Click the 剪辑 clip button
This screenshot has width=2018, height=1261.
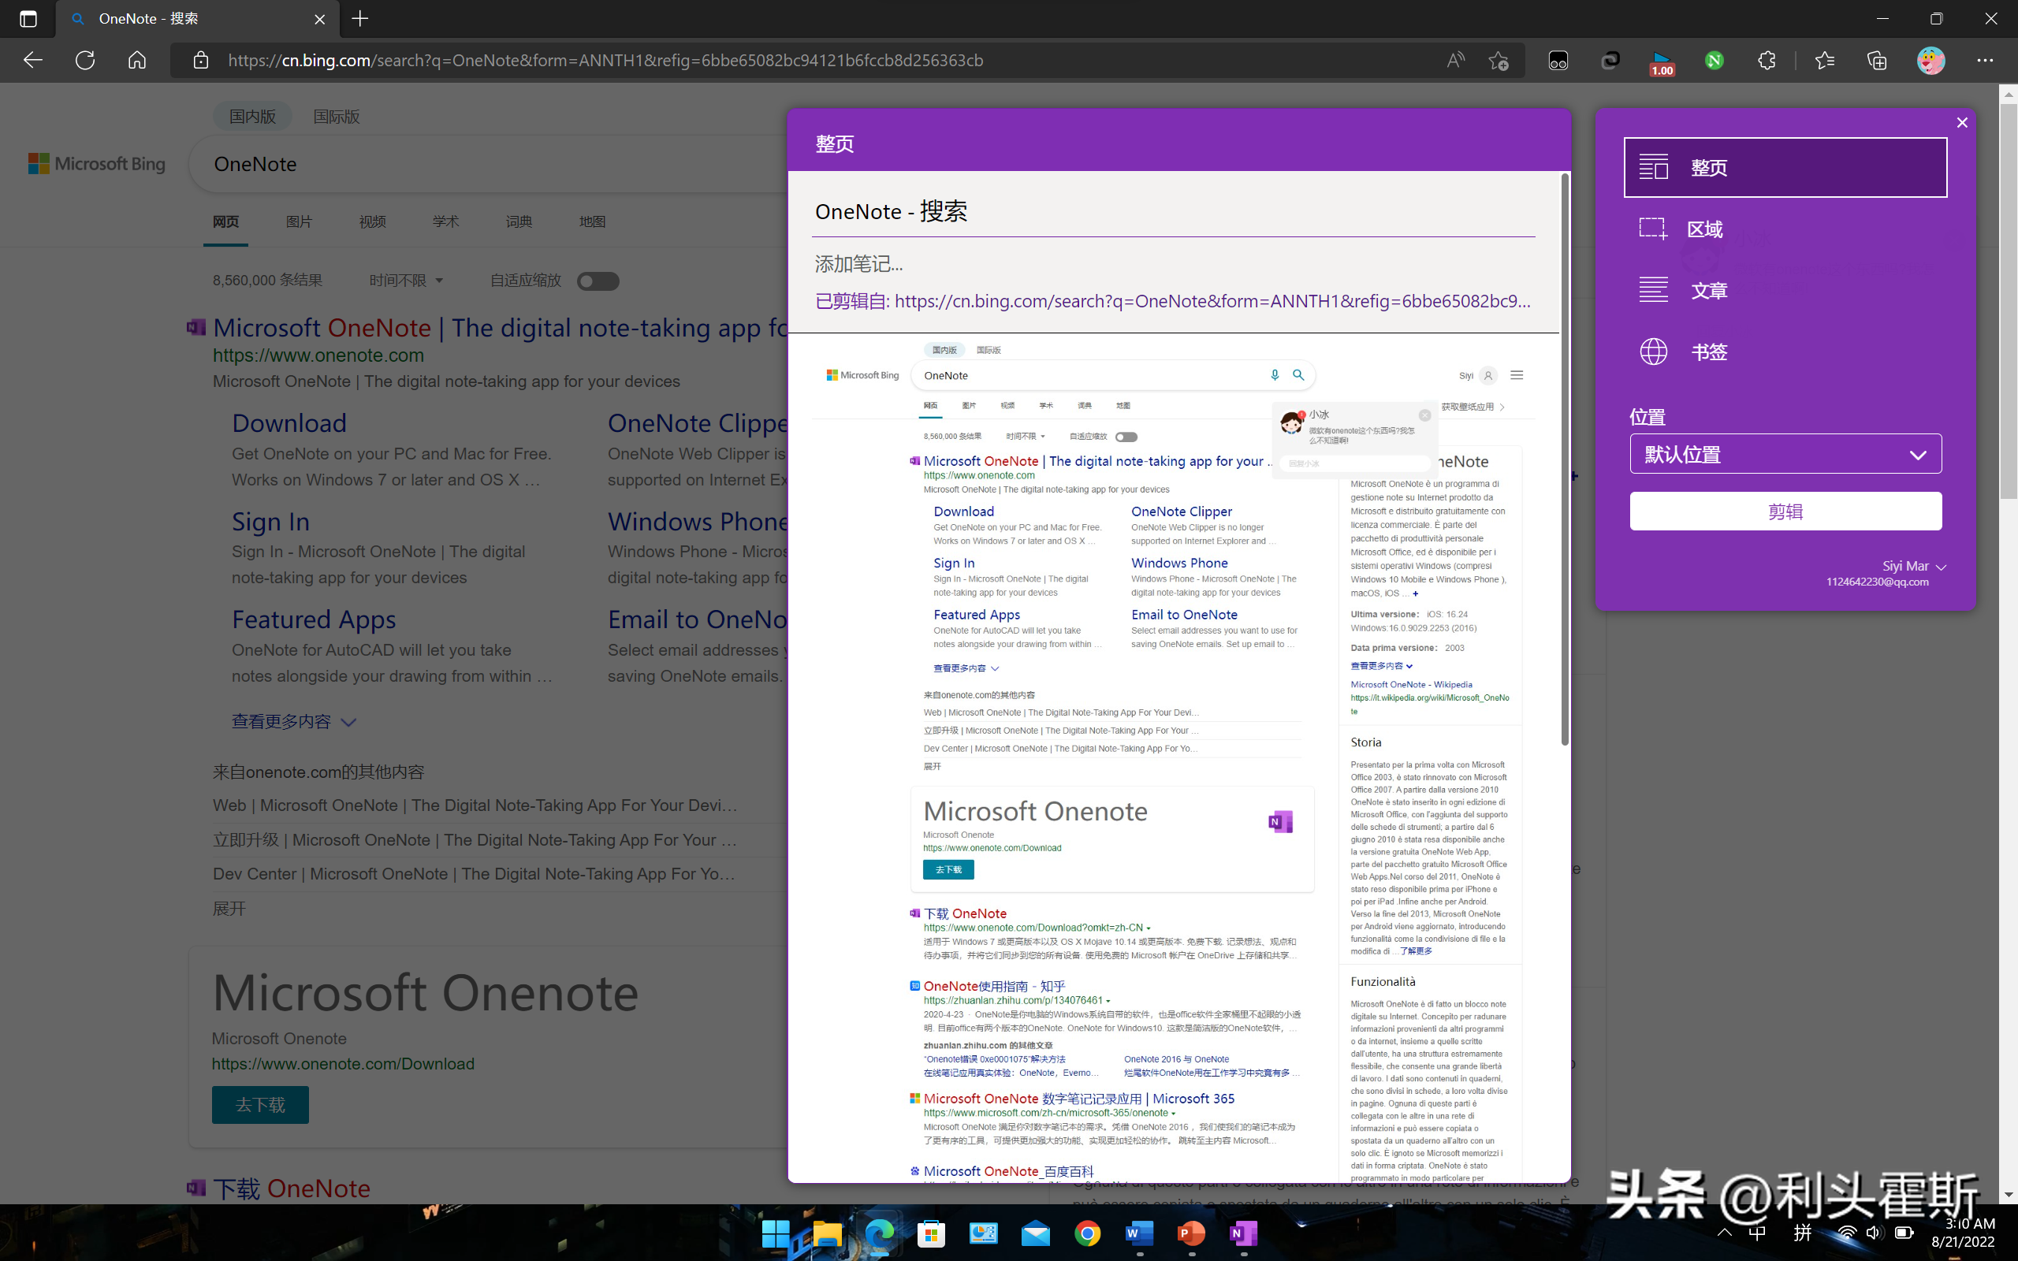(1785, 511)
